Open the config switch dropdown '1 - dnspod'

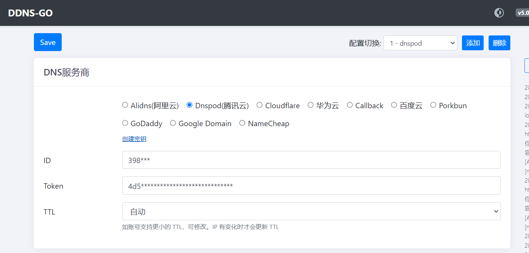pos(420,43)
